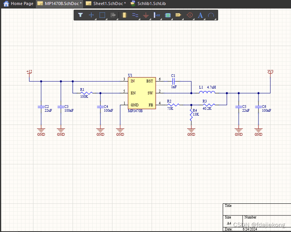
Task: Click the 100K value of R1
Action: coord(84,96)
